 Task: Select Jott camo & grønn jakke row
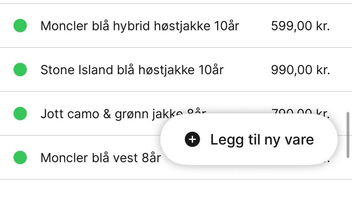[176, 113]
